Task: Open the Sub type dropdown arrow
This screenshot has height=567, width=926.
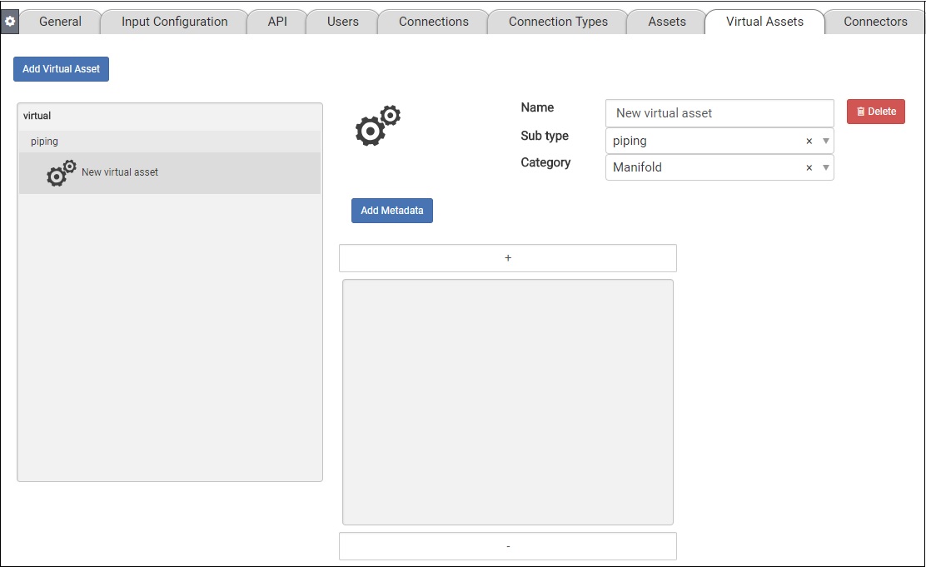Action: tap(825, 142)
